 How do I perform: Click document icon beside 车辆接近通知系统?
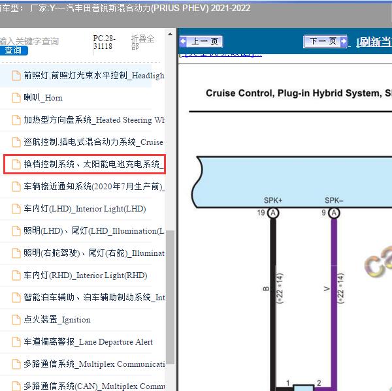(16, 187)
